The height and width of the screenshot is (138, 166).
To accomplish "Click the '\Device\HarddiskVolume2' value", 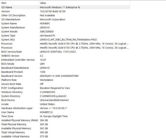I will coord(54,100).
